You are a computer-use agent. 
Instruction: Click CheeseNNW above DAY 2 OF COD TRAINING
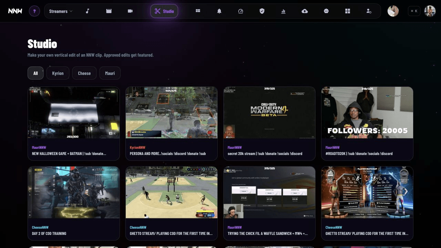point(40,227)
